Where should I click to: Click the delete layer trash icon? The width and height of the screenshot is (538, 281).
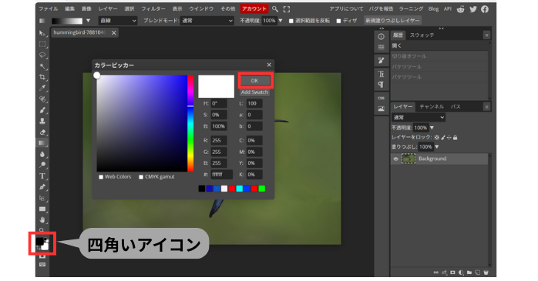coord(486,273)
